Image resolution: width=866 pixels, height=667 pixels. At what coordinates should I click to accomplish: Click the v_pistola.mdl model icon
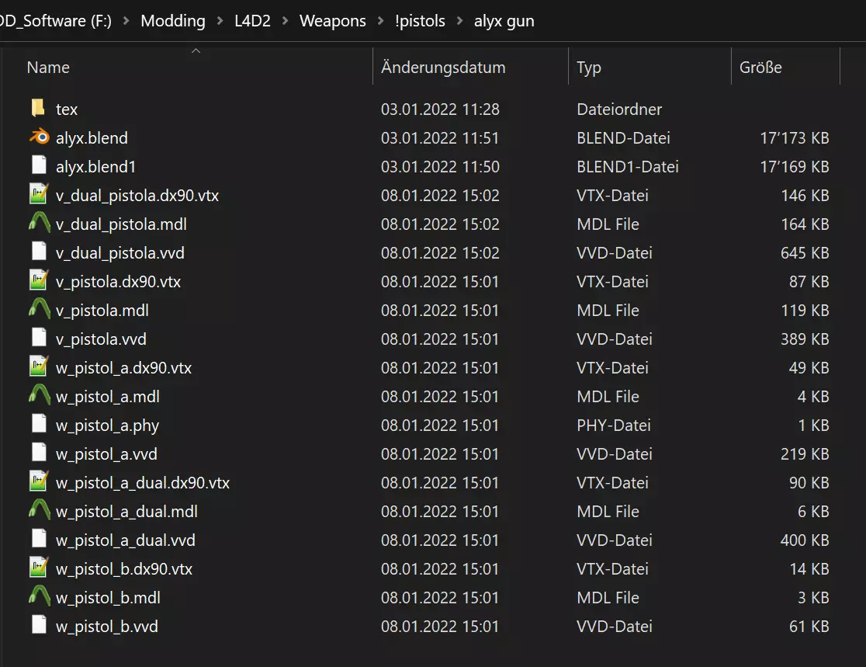(x=39, y=311)
